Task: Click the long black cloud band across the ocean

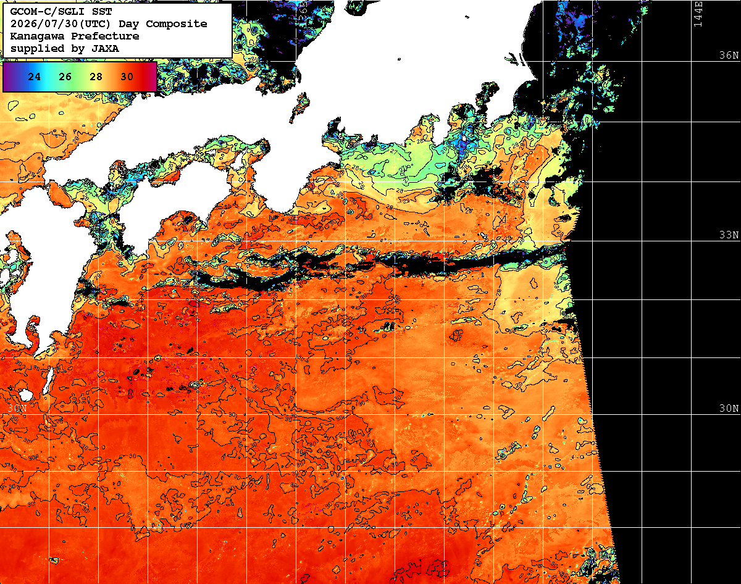Action: (x=383, y=265)
